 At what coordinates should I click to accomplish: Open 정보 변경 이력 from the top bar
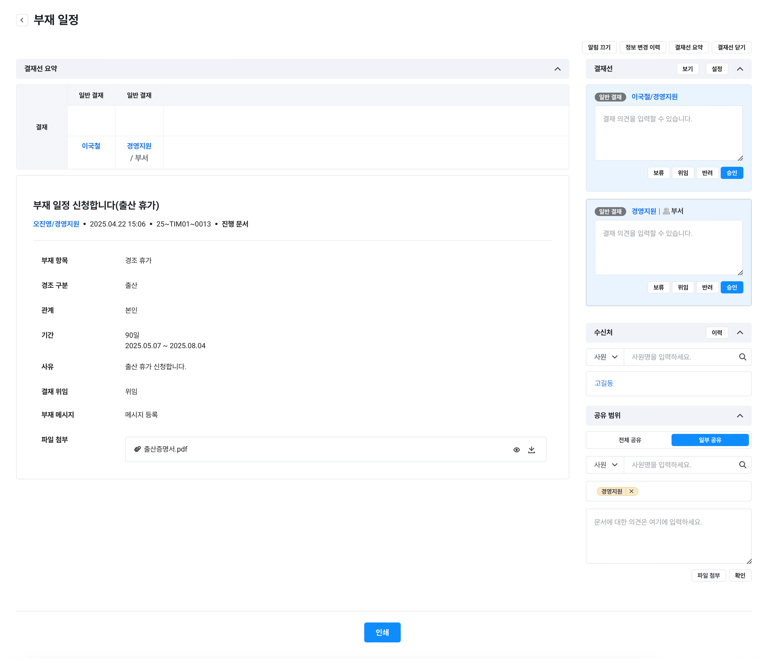[642, 48]
